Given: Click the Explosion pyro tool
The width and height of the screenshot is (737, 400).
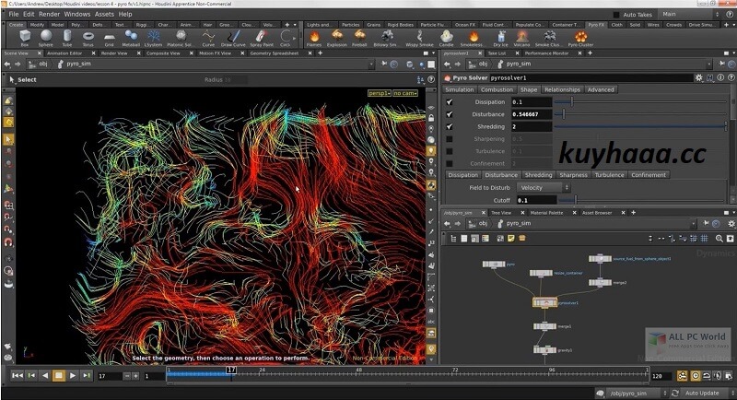Looking at the screenshot, I should tap(336, 38).
